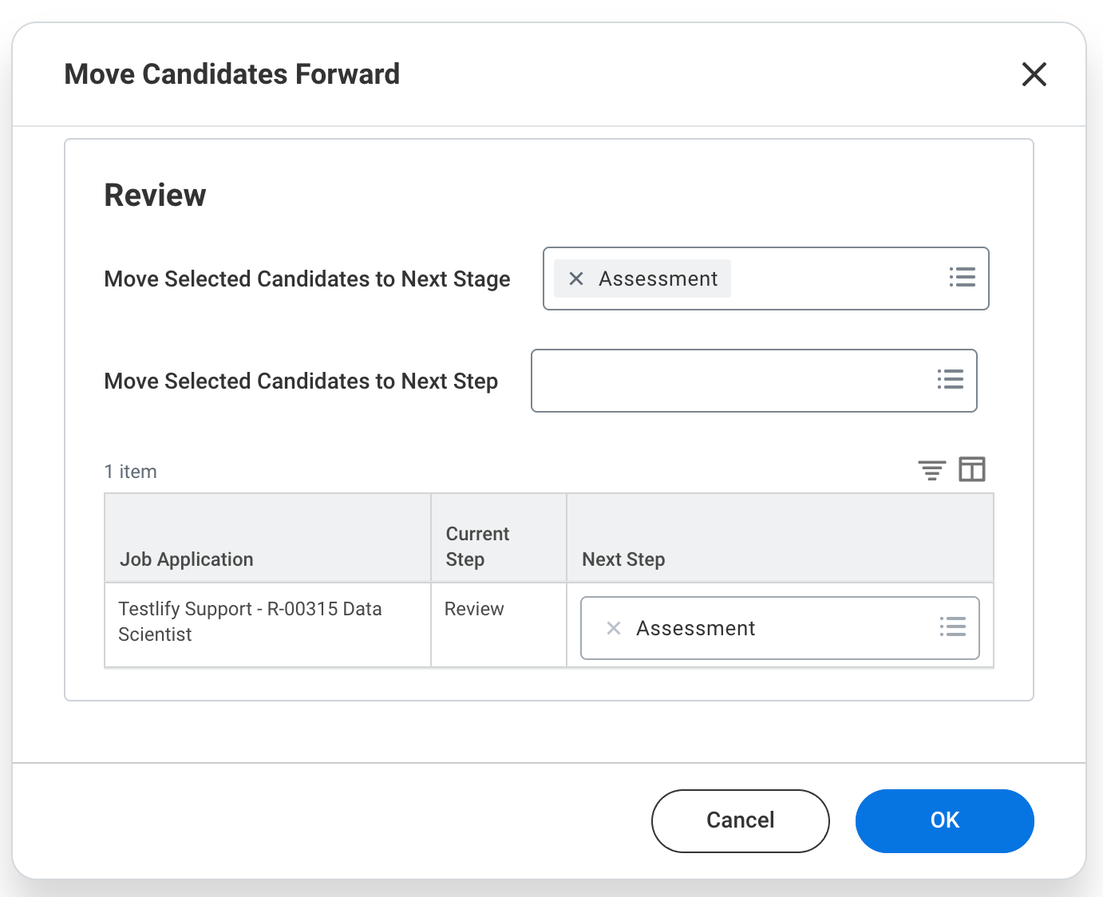This screenshot has height=897, width=1103.
Task: Remove Assessment from the table row's Next Step
Action: coord(614,628)
